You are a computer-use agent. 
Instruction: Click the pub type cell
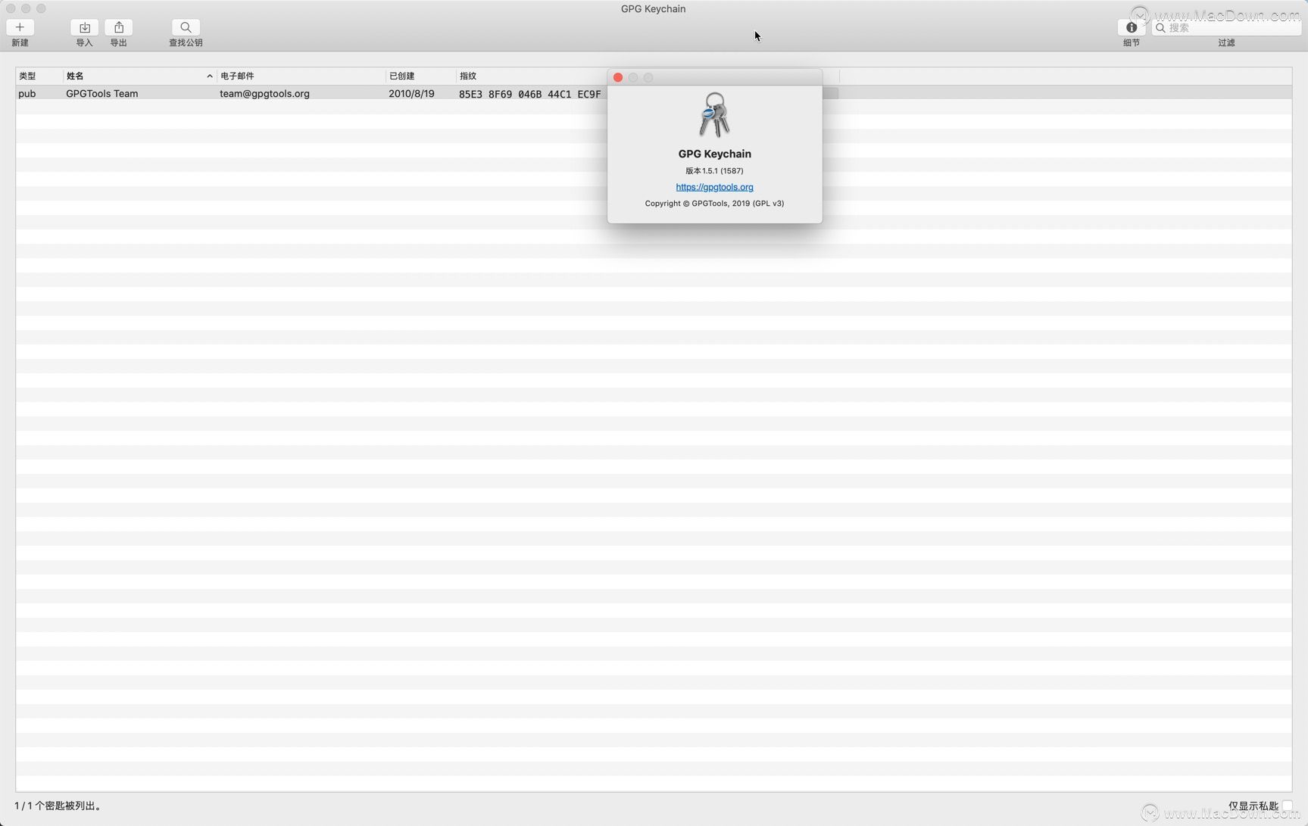[27, 94]
